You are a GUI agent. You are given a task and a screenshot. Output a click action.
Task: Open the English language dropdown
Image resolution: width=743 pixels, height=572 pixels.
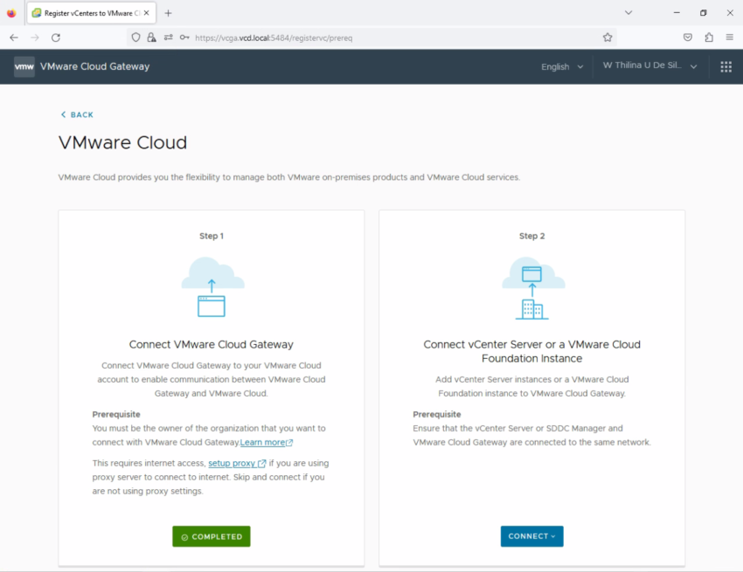560,66
